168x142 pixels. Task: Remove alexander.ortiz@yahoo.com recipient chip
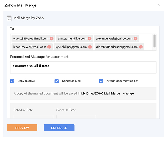point(135,39)
